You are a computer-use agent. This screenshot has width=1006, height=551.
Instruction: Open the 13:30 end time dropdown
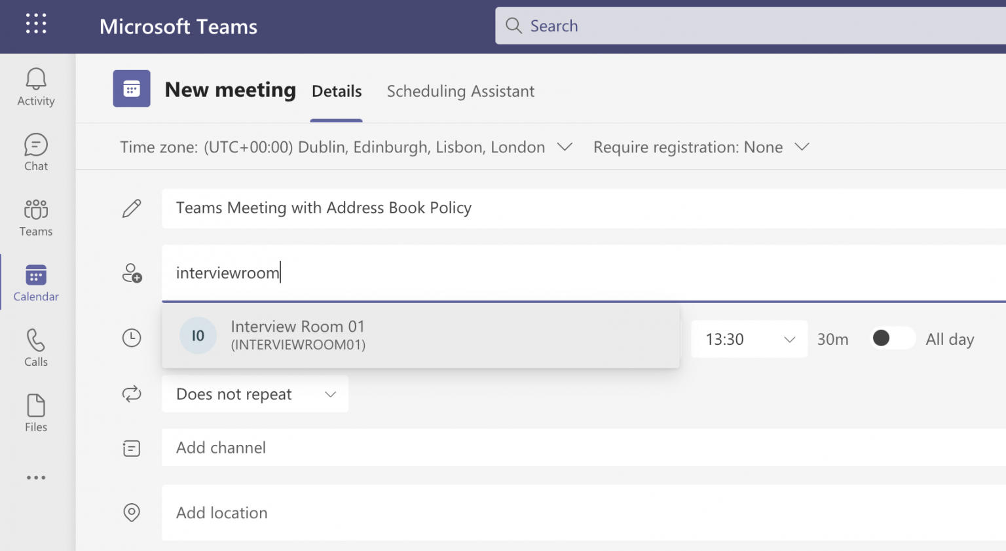pos(749,339)
